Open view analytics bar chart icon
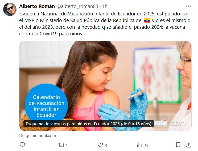The height and width of the screenshot is (151, 198). 139,145
